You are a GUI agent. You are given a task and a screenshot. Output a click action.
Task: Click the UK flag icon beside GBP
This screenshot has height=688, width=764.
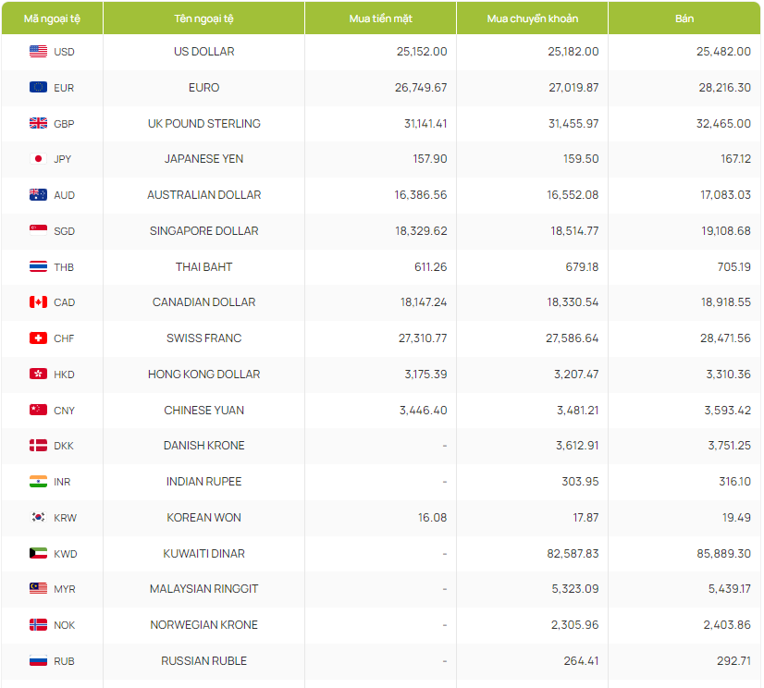38,124
